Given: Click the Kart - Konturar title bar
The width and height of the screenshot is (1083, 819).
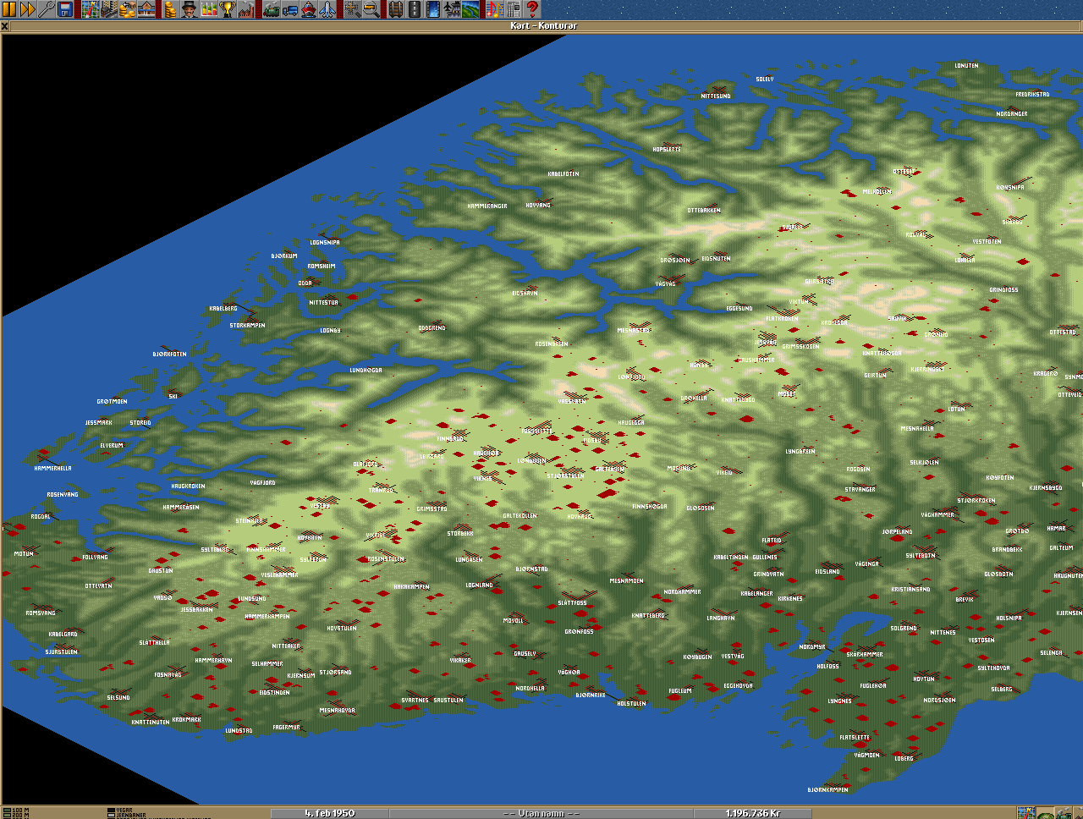Looking at the screenshot, I should tap(546, 26).
